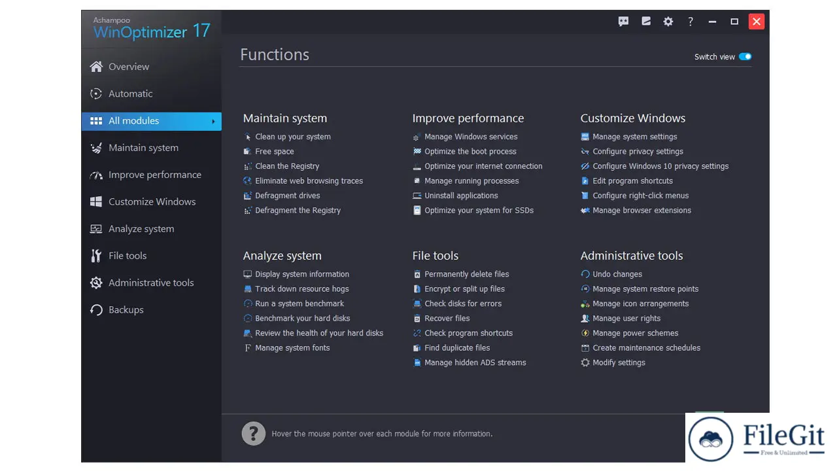Open Optimize your internet connection
Viewport: 837px width, 471px height.
pos(483,166)
